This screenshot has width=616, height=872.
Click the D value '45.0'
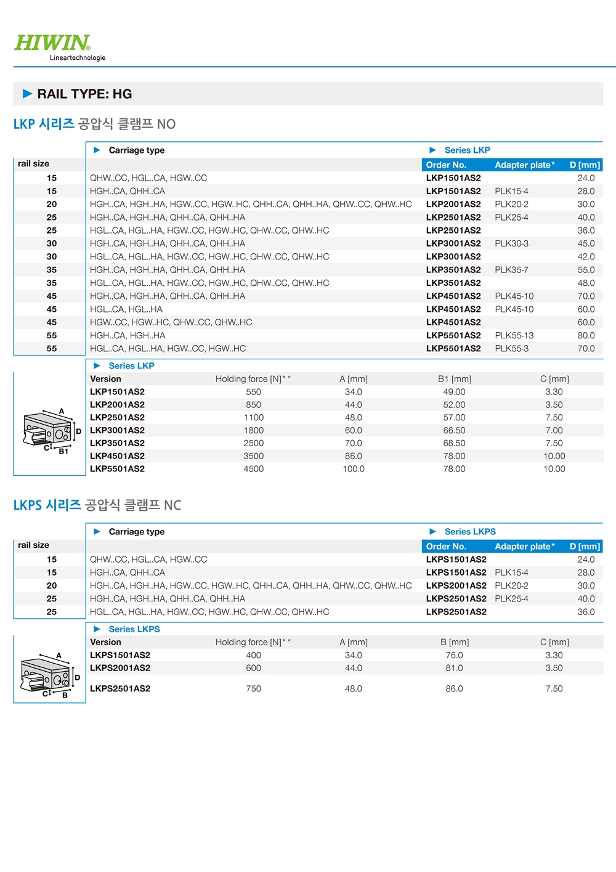point(586,243)
